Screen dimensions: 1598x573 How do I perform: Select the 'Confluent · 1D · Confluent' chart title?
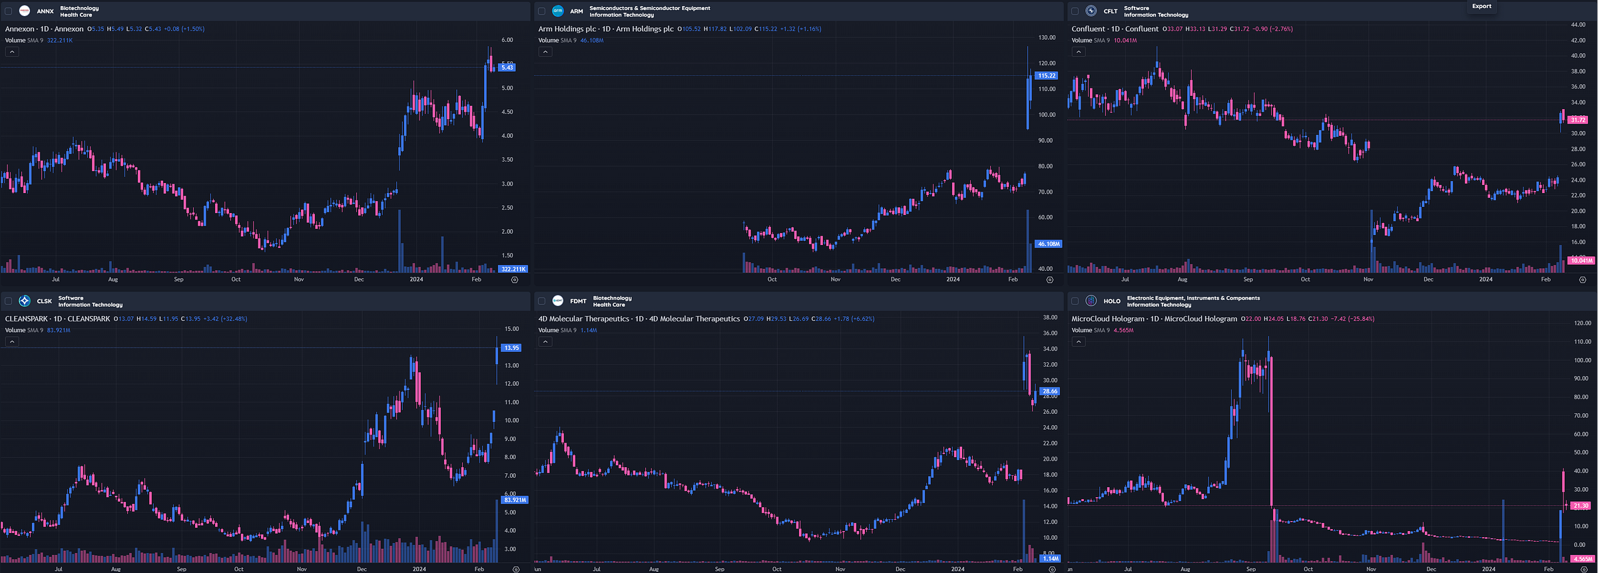coord(1115,29)
